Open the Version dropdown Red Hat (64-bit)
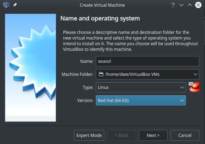The image size is (205, 144). [x=141, y=100]
